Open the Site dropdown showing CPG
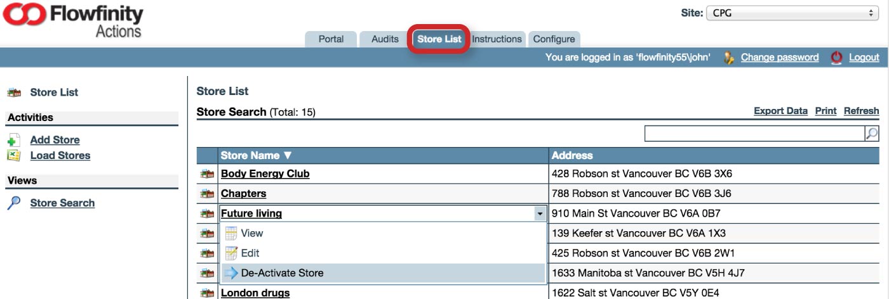Image resolution: width=889 pixels, height=299 pixels. pos(792,13)
